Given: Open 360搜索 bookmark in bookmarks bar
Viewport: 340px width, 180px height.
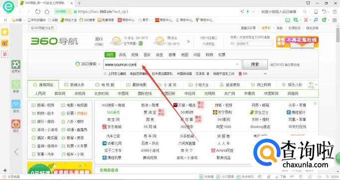Looking at the screenshot, I should 87,20.
